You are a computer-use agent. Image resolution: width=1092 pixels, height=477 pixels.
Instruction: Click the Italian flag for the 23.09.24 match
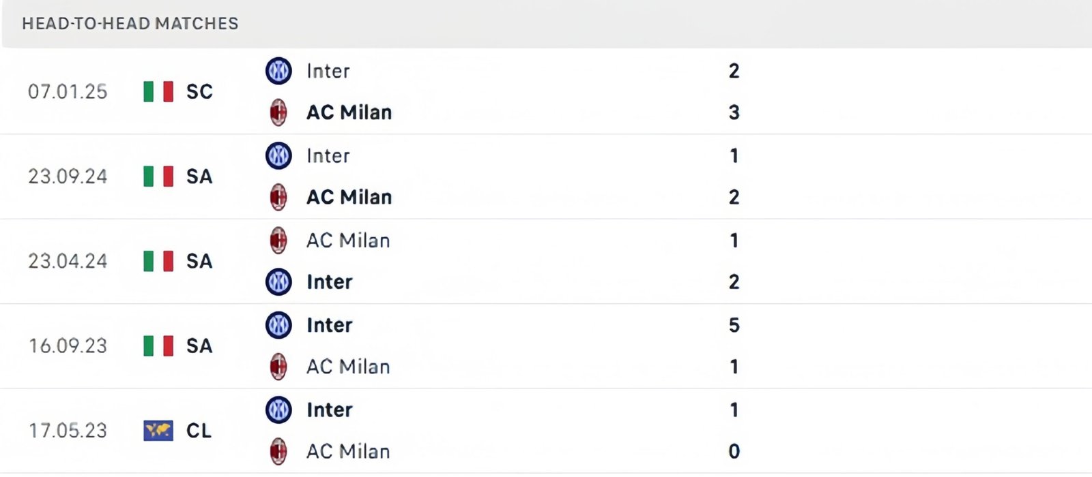point(157,176)
